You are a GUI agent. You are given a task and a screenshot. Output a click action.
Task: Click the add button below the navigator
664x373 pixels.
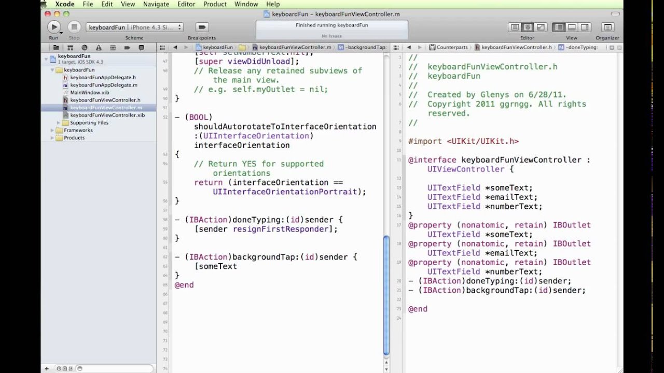(47, 368)
